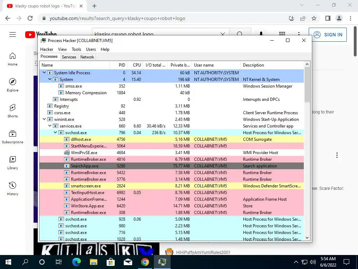358x269 pixels.
Task: Collapse wininit.exe tree node
Action: pyautogui.click(x=44, y=119)
